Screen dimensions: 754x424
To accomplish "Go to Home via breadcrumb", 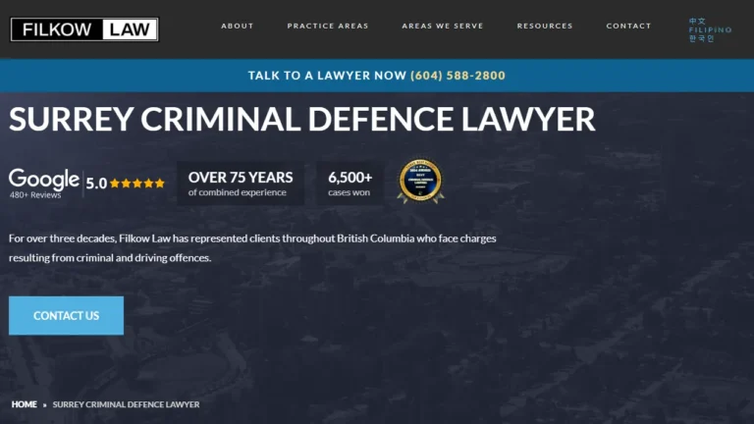I will 24,404.
